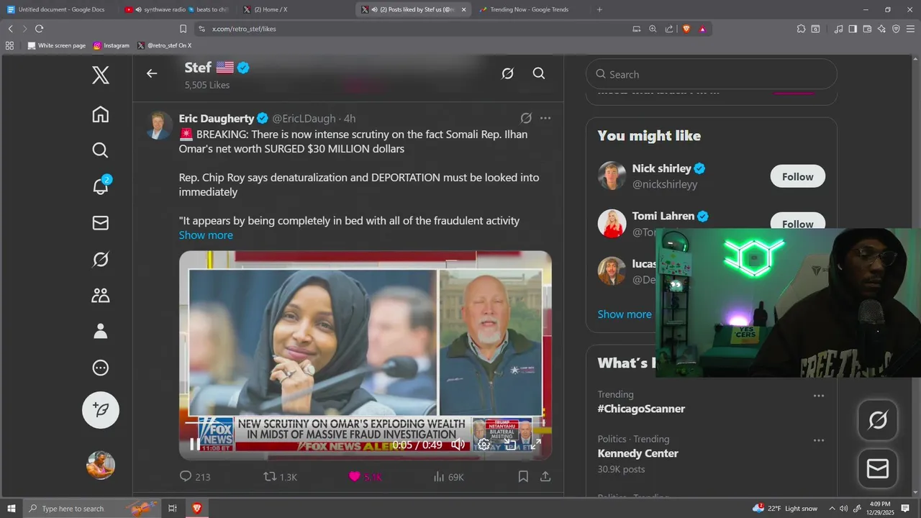Open Instagram bookmark in bookmarks bar
The width and height of the screenshot is (921, 518).
pyautogui.click(x=112, y=45)
